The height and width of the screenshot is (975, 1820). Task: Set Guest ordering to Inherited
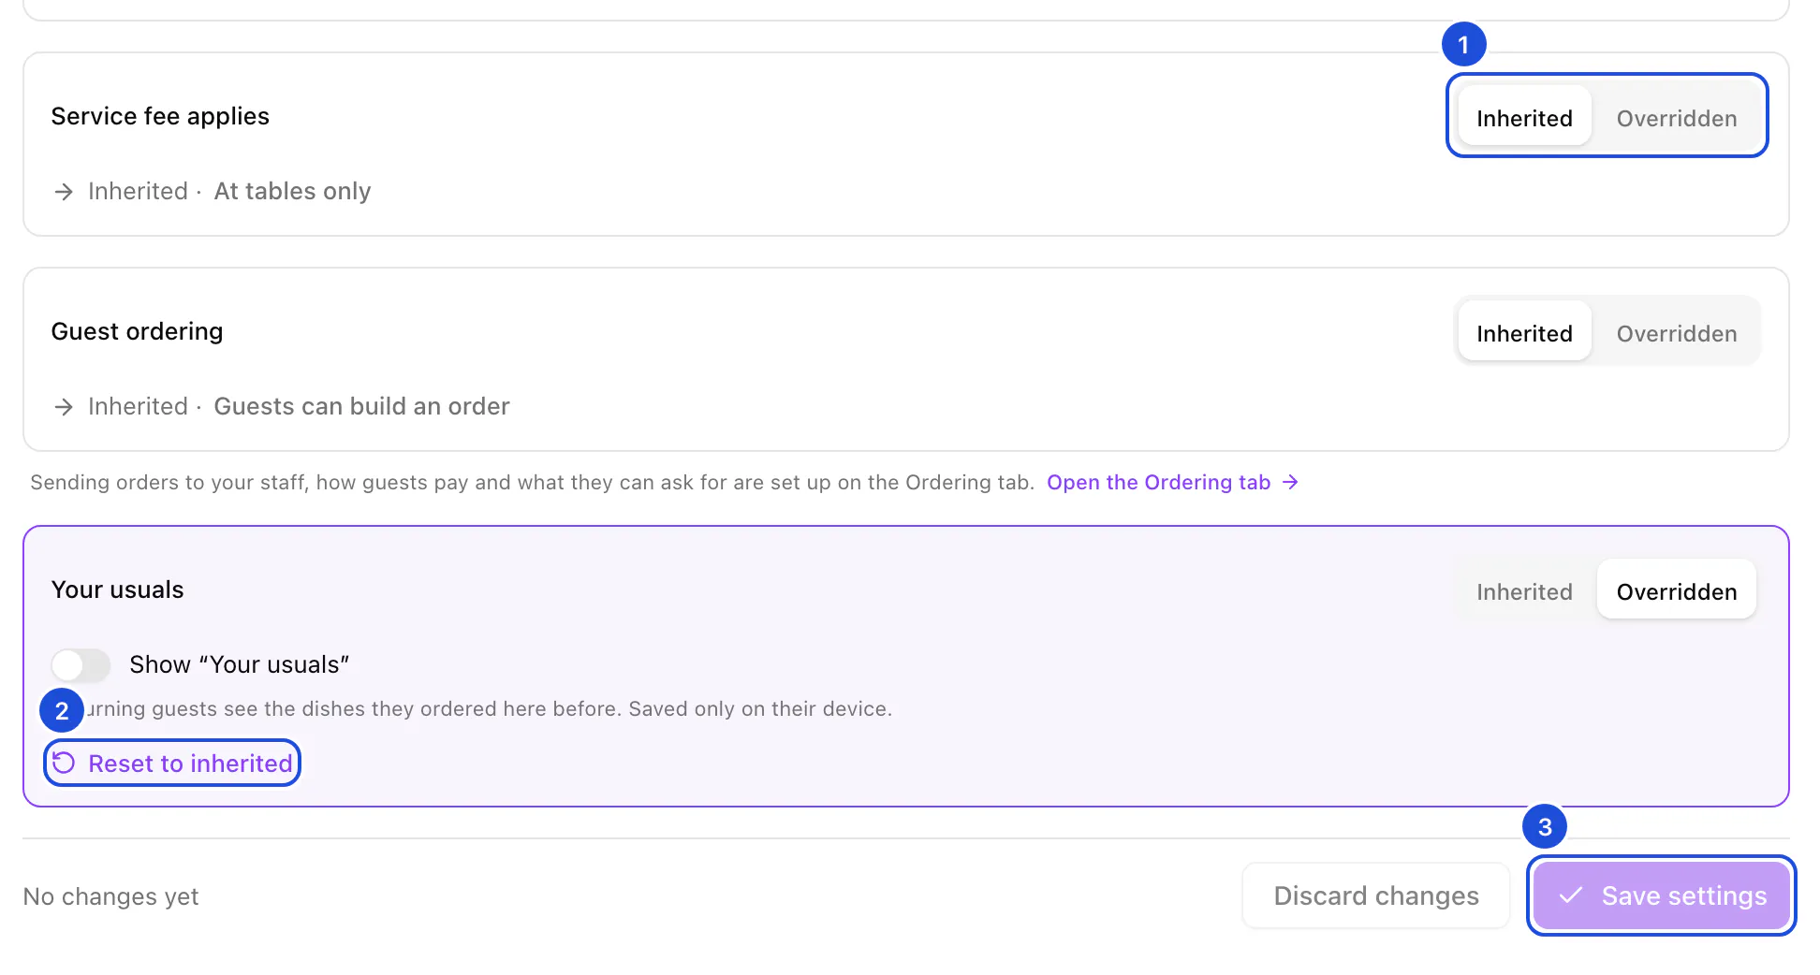coord(1524,333)
